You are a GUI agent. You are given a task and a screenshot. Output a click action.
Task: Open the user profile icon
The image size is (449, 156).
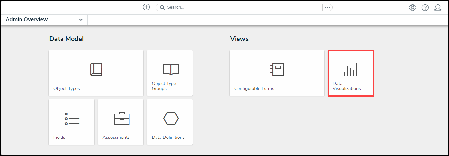[x=438, y=8]
